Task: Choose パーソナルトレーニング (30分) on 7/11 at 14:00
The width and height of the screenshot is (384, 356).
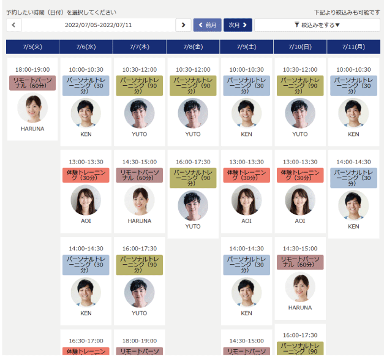Action: click(353, 178)
